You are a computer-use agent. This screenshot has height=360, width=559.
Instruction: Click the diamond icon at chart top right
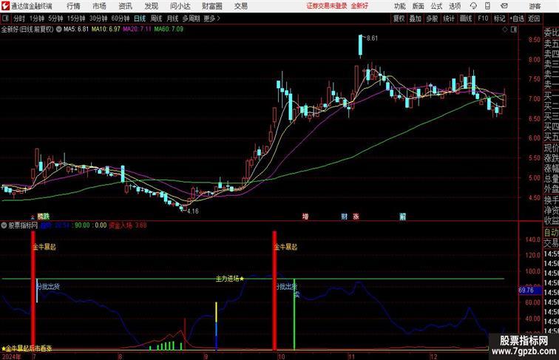(x=505, y=30)
